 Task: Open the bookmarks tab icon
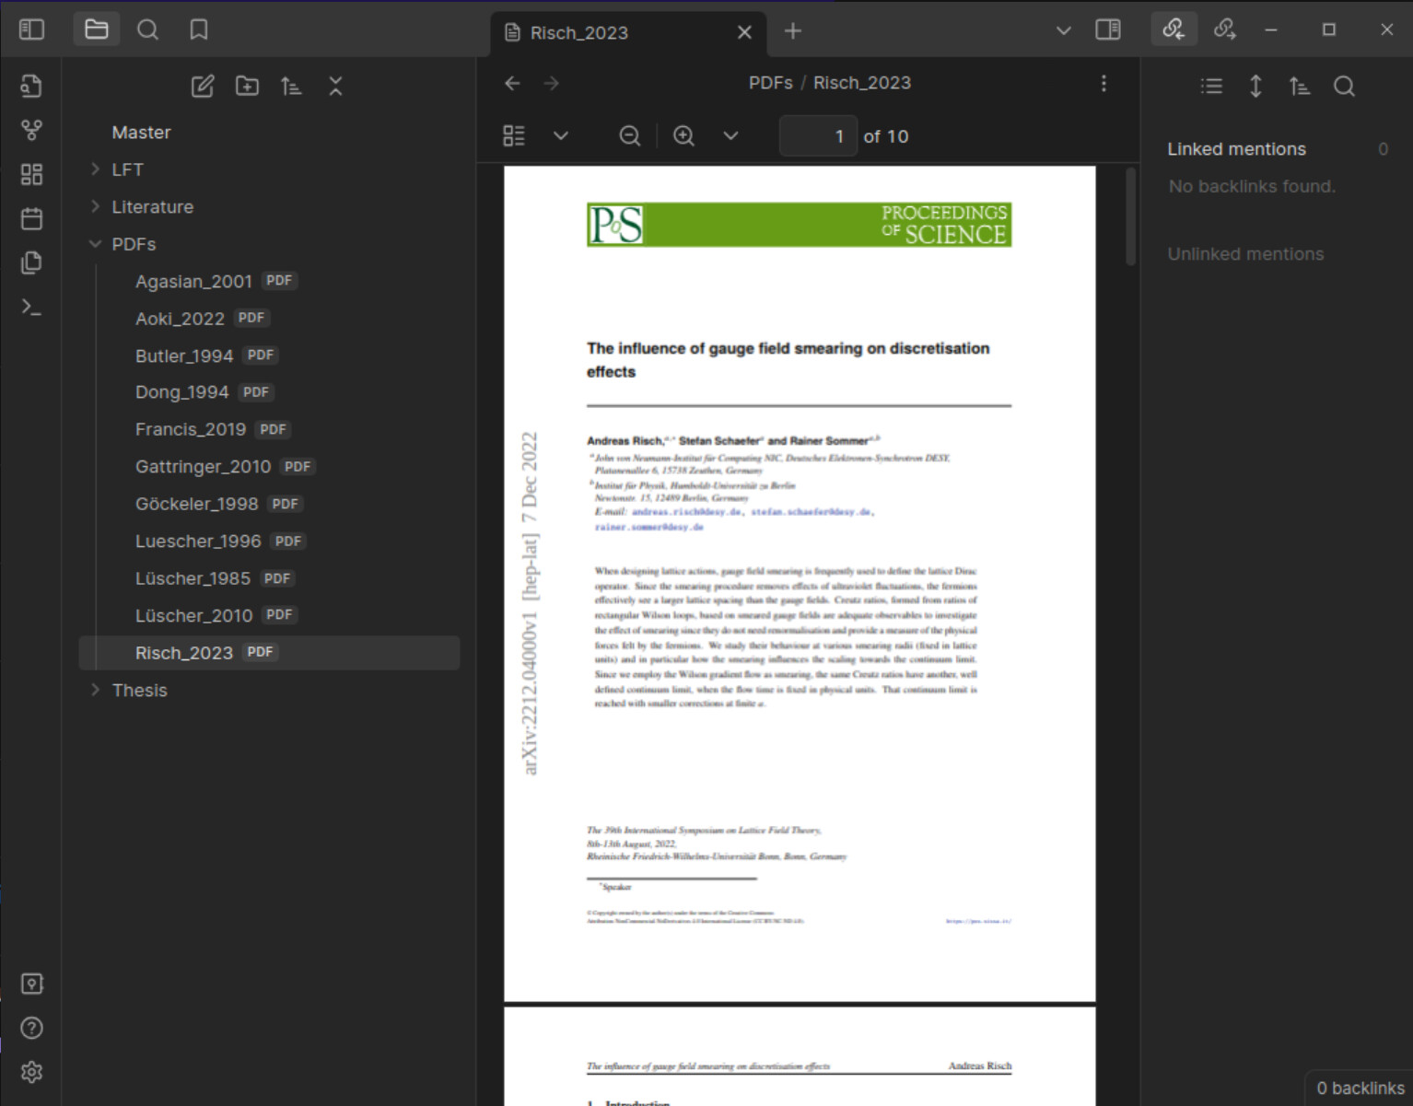(x=199, y=29)
